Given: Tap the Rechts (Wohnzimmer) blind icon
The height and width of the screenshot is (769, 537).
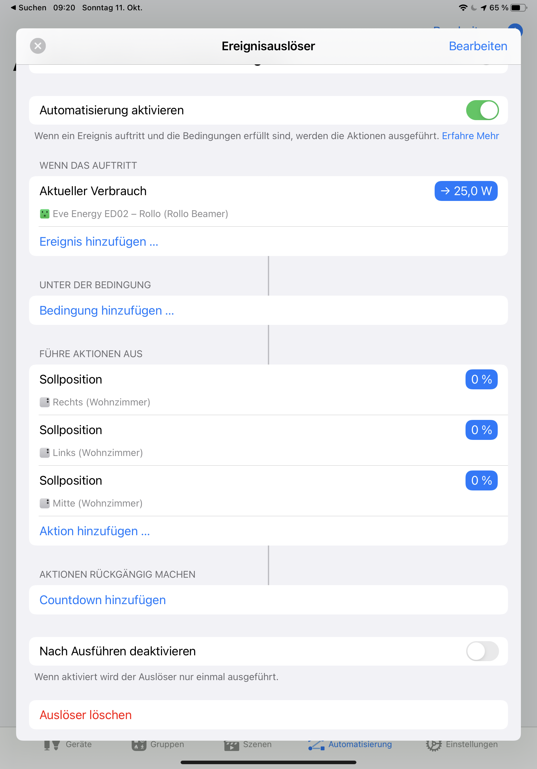Looking at the screenshot, I should [x=44, y=402].
